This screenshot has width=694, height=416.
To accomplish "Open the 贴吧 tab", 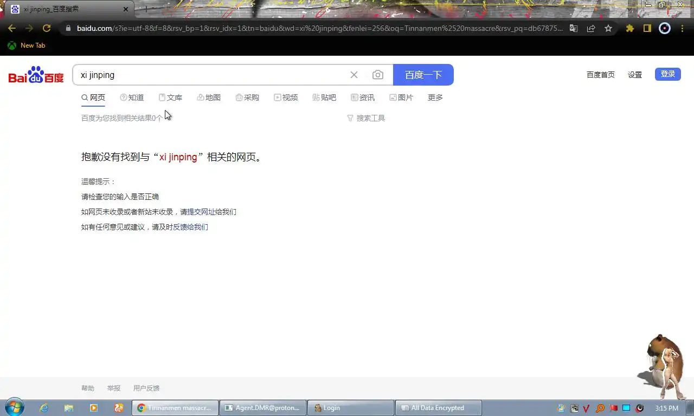I will [324, 97].
